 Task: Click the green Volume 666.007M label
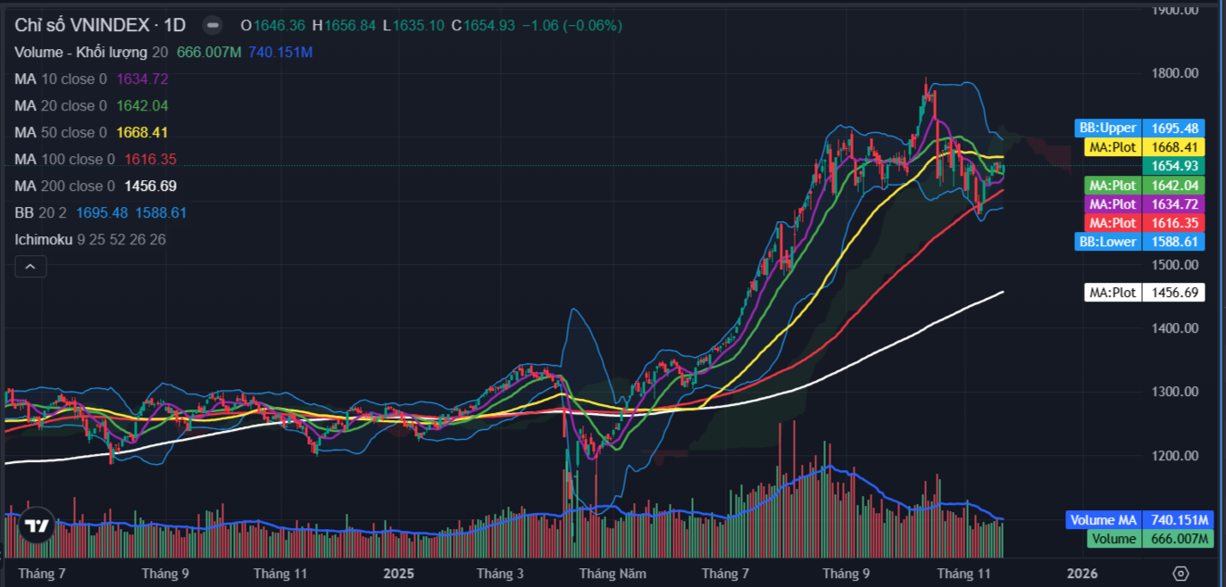pyautogui.click(x=1149, y=539)
